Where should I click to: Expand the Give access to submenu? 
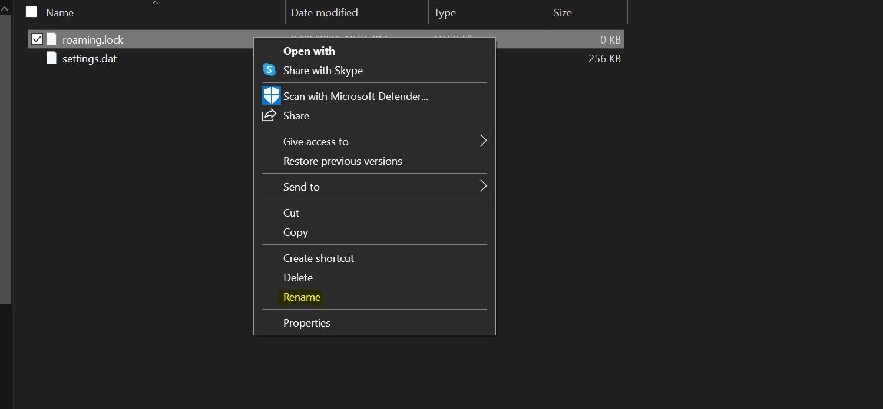point(483,141)
